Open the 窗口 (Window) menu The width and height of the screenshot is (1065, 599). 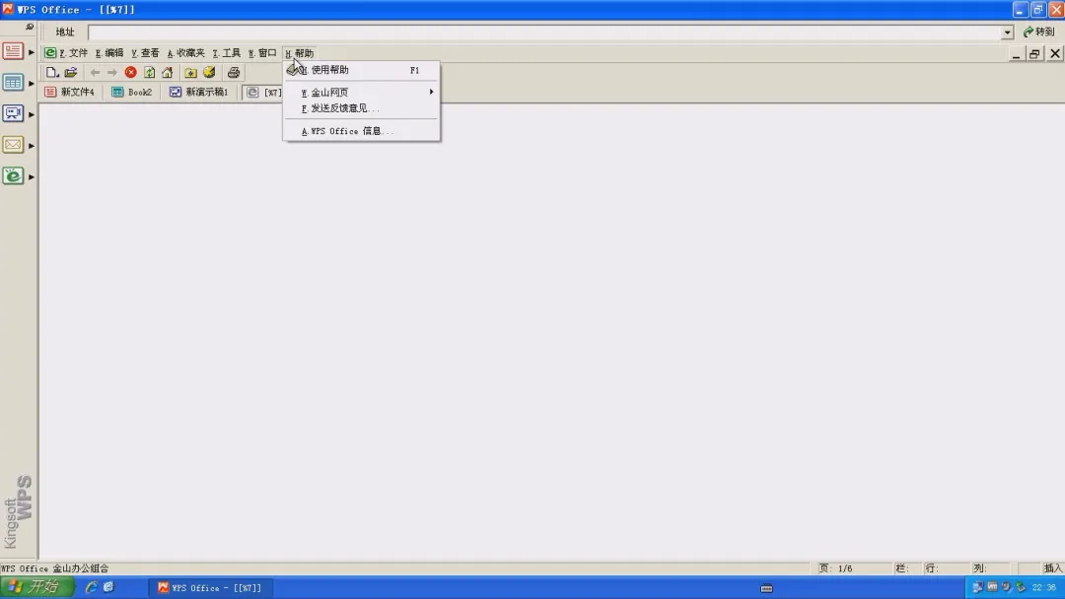coord(262,53)
